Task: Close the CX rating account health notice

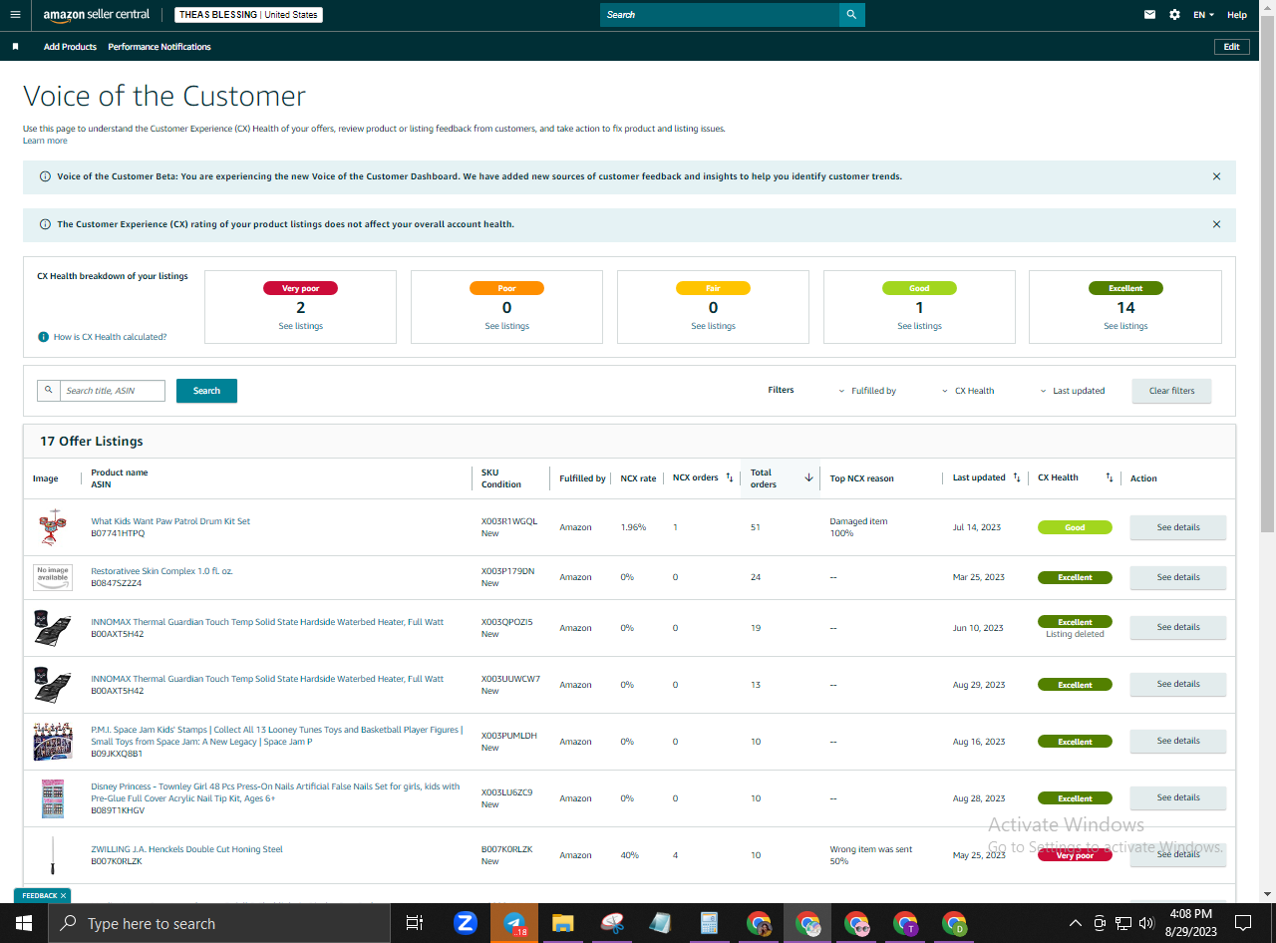Action: point(1216,224)
